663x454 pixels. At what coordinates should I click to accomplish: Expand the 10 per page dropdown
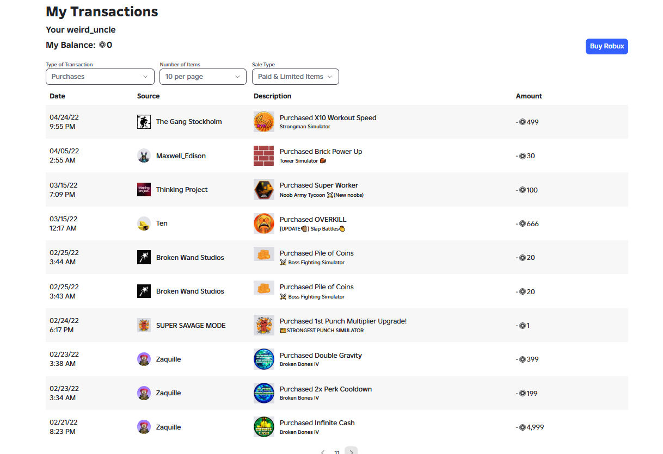coord(203,77)
